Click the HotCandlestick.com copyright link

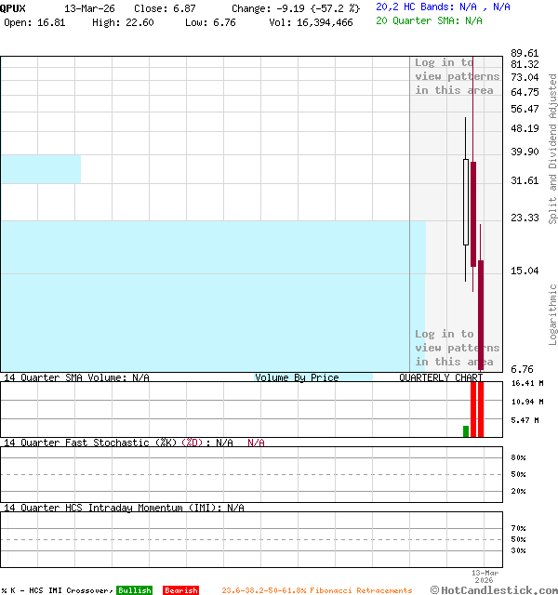point(493,589)
